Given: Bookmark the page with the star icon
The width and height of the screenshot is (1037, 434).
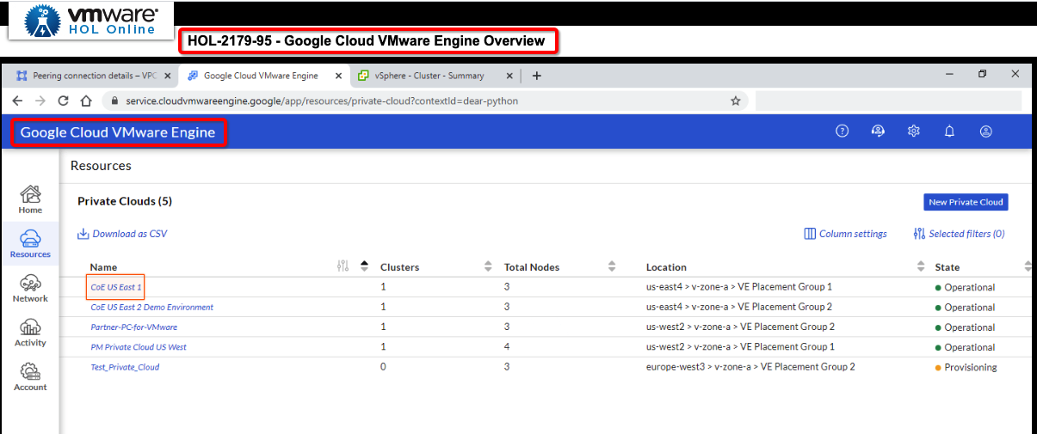Looking at the screenshot, I should coord(736,101).
